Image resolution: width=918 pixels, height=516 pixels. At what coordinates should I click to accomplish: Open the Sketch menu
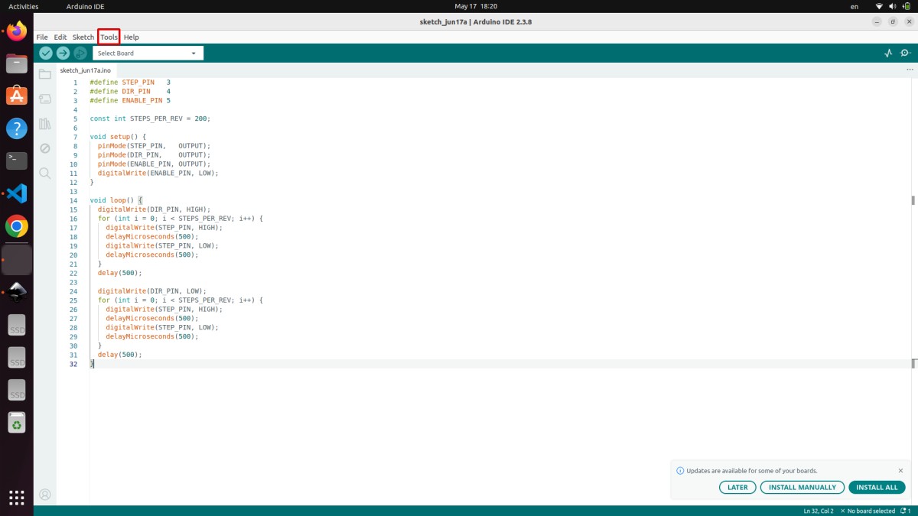coord(83,37)
